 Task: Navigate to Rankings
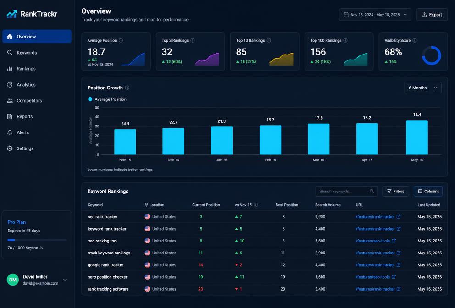click(x=37, y=69)
